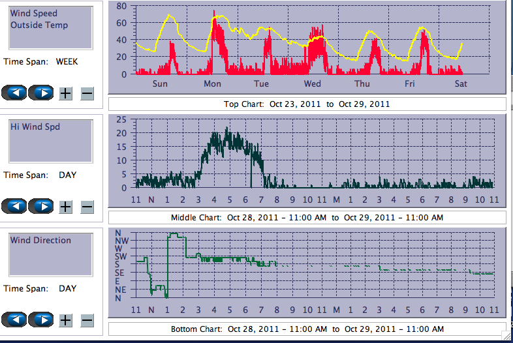Increase time span of the Hi Wind Spd chart
The width and height of the screenshot is (513, 343).
tap(66, 207)
